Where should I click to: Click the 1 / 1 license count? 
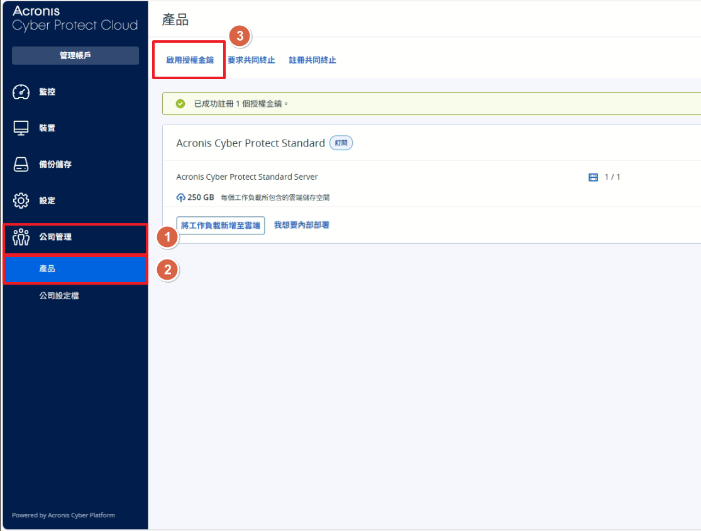(612, 177)
